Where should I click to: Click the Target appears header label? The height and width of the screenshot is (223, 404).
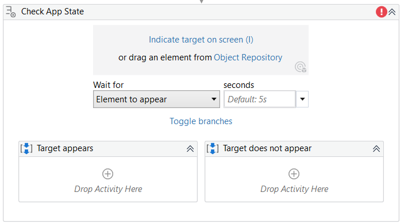click(x=65, y=148)
